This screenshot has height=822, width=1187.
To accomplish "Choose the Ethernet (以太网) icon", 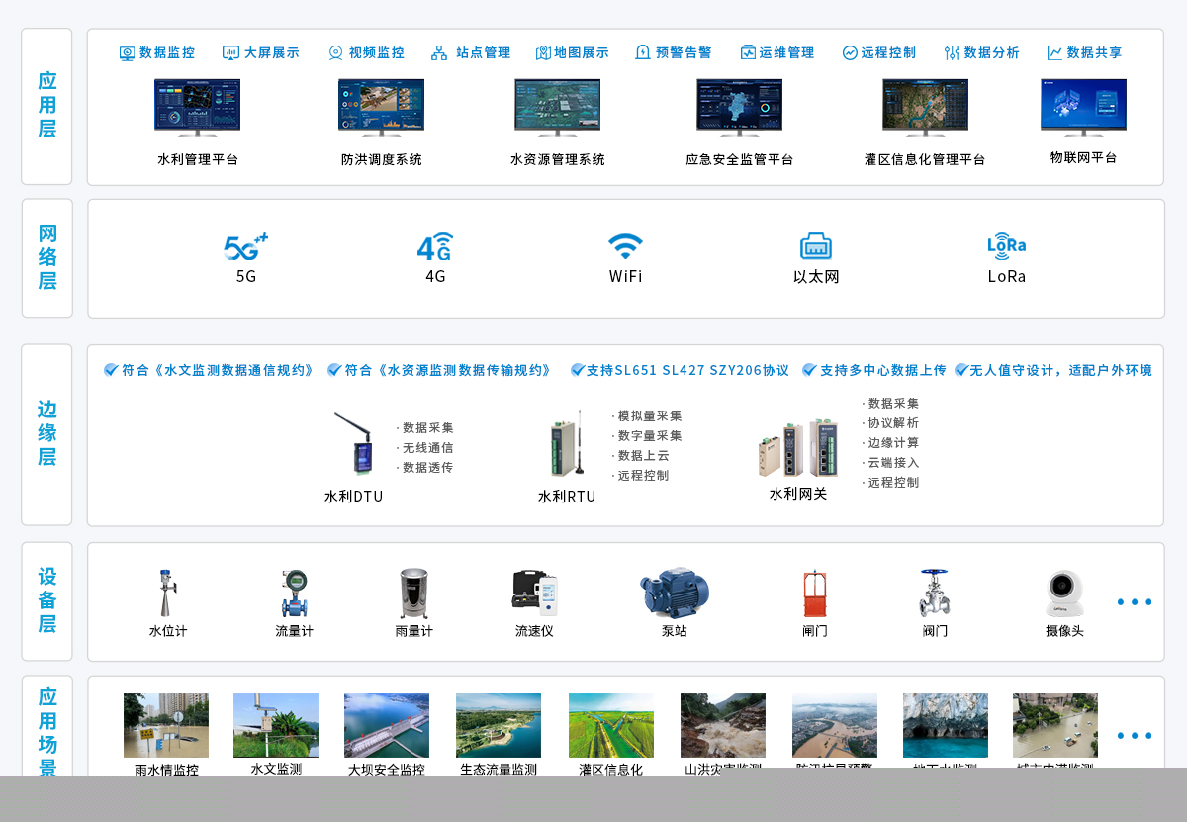I will click(x=815, y=246).
